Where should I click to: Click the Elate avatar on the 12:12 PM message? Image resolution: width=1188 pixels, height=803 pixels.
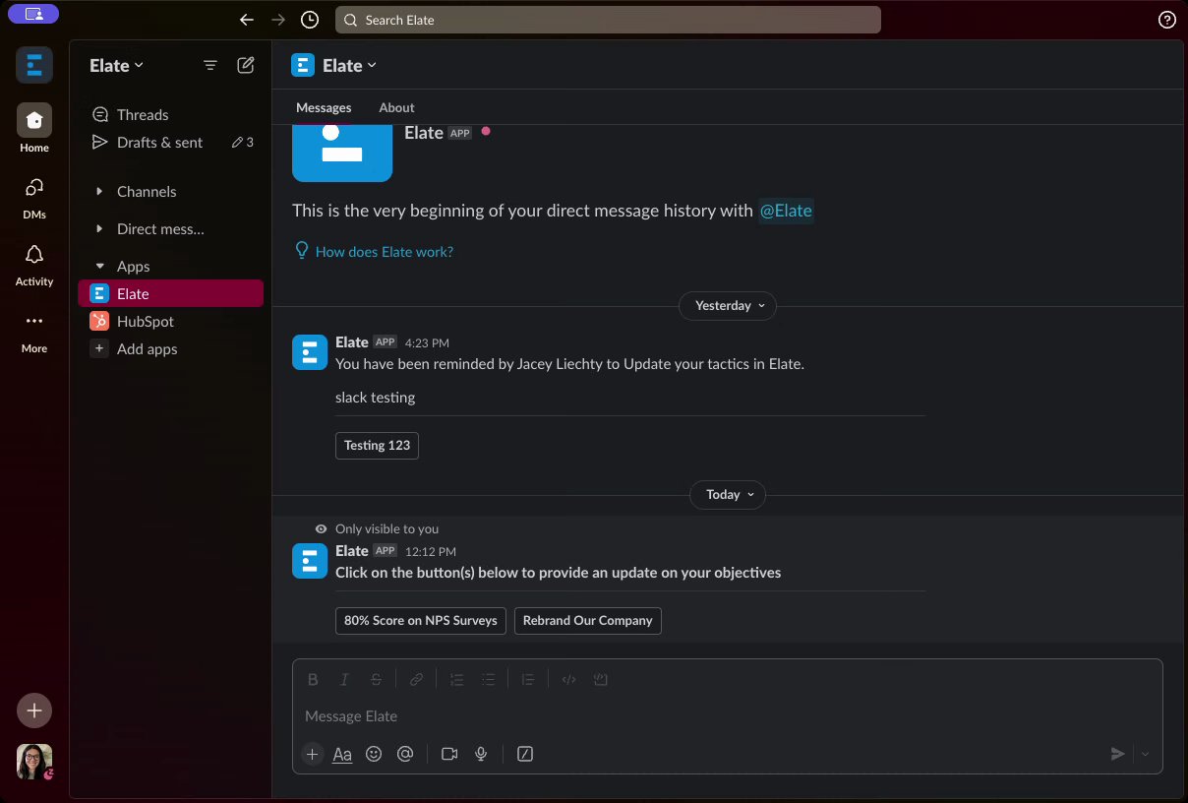[x=310, y=561]
